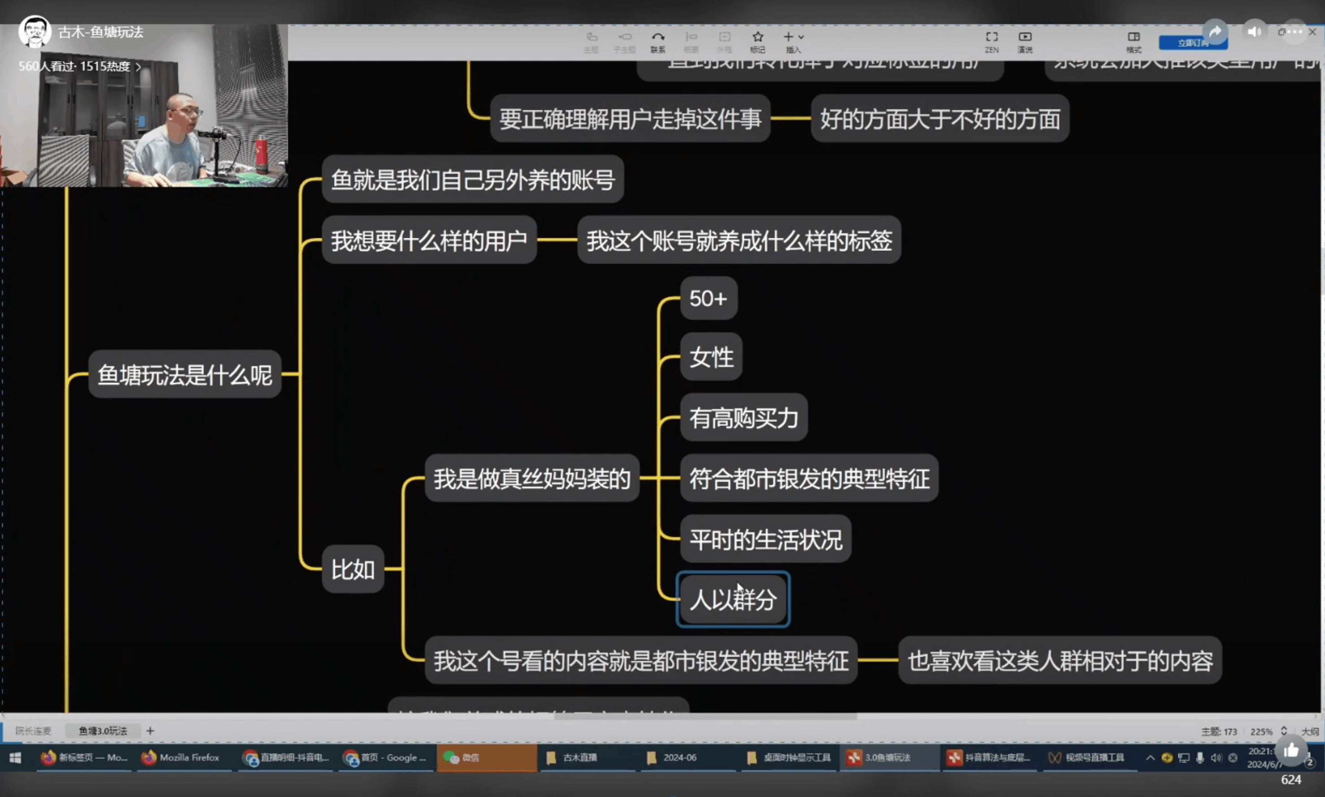This screenshot has width=1325, height=797.
Task: Add a new sheet with plus icon
Action: 150,730
